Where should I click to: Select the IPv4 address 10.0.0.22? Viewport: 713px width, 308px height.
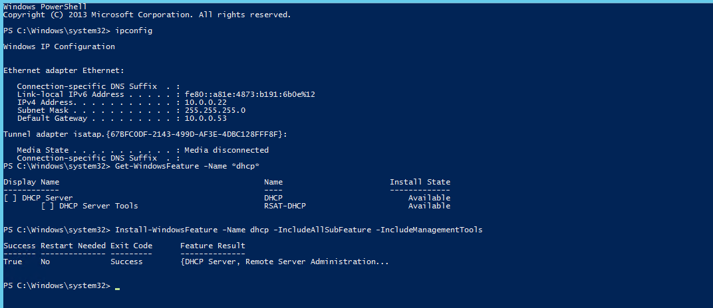207,102
